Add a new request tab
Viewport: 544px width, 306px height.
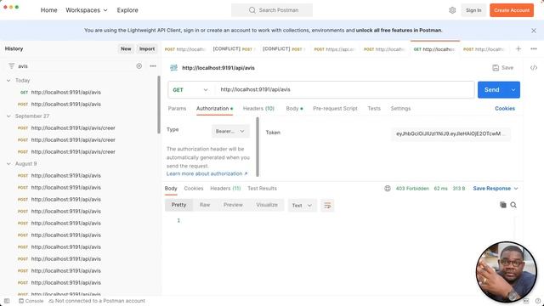point(518,49)
